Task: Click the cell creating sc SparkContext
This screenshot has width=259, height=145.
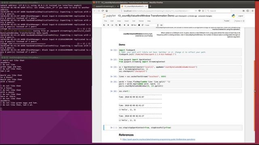Action: pos(180,69)
